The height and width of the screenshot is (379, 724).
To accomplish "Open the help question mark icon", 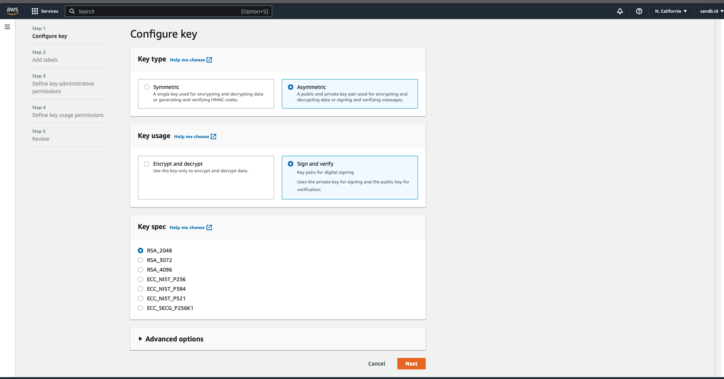I will [639, 11].
